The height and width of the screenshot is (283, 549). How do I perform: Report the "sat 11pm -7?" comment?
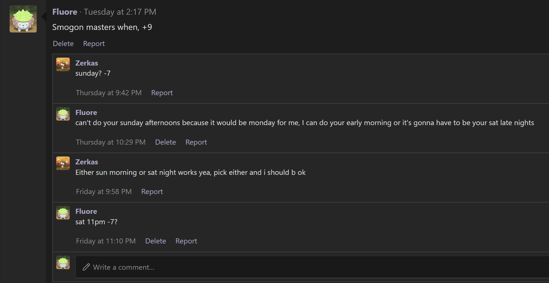[x=186, y=241]
